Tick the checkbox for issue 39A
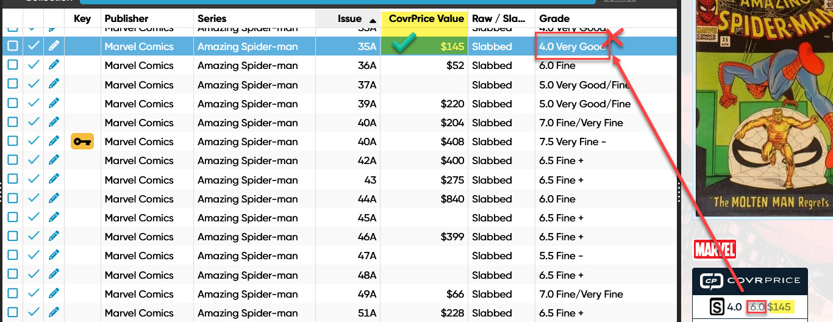Image resolution: width=833 pixels, height=322 pixels. 13,104
